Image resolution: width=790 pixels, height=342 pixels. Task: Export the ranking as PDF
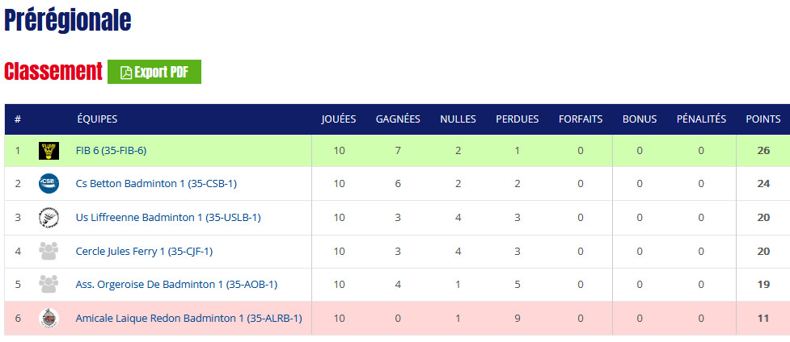pyautogui.click(x=154, y=72)
